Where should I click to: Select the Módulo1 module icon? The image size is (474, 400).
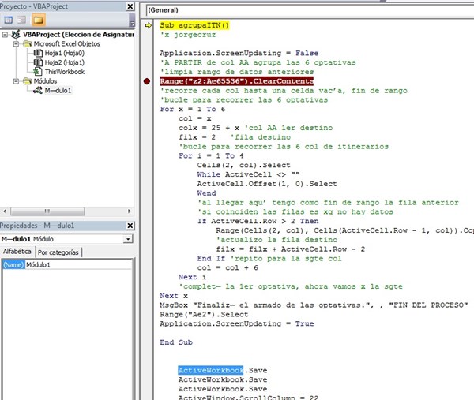point(39,91)
